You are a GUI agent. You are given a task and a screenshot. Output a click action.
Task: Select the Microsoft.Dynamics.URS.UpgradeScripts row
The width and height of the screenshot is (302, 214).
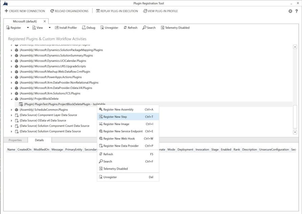[53, 66]
